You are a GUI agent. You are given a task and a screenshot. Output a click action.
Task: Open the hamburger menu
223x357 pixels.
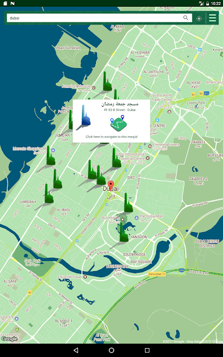(x=212, y=18)
